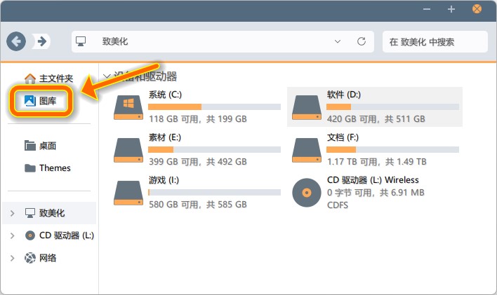Viewport: 497px width, 295px height.
Task: Click the back navigation arrow
Action: (x=17, y=41)
